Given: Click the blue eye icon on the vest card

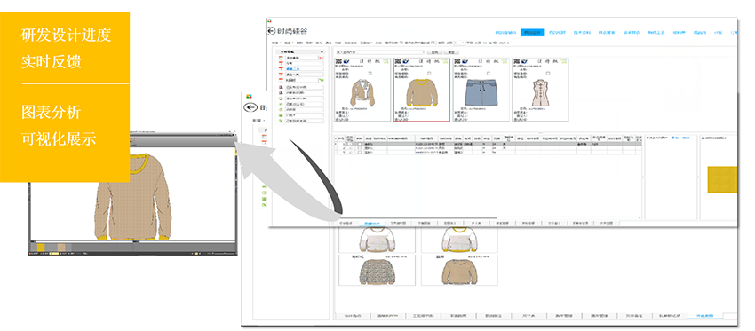Looking at the screenshot, I should pos(524,61).
